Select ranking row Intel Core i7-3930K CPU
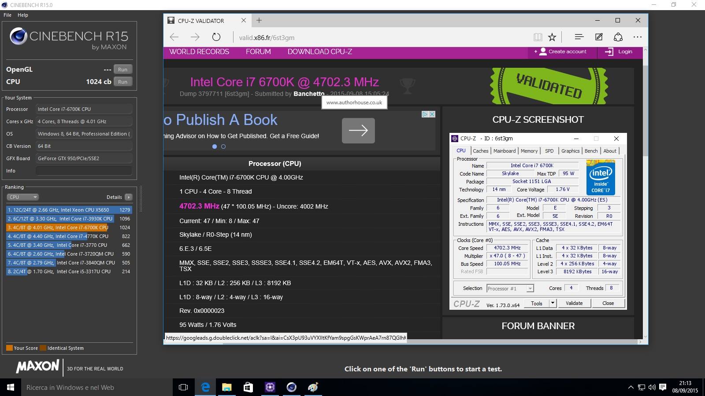 point(69,219)
